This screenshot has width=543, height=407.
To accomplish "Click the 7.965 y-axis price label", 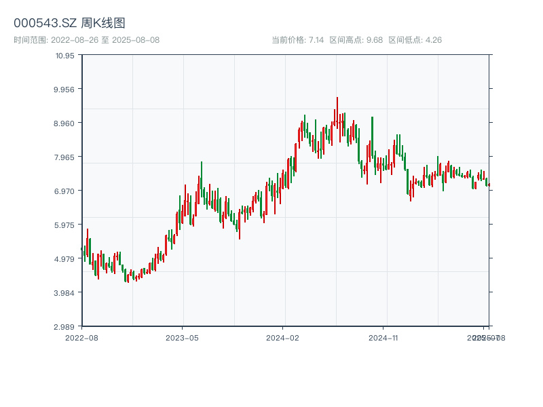I will (x=64, y=157).
